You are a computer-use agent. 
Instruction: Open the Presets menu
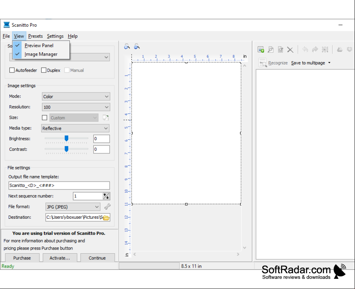[35, 36]
